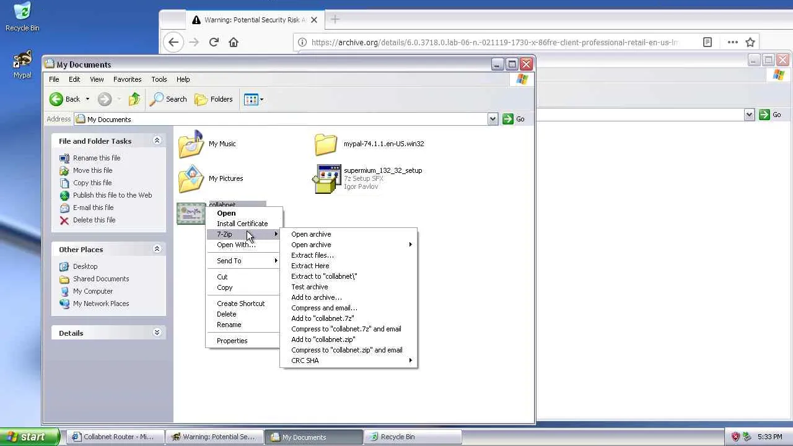Collapse the Other Places panel

click(157, 249)
